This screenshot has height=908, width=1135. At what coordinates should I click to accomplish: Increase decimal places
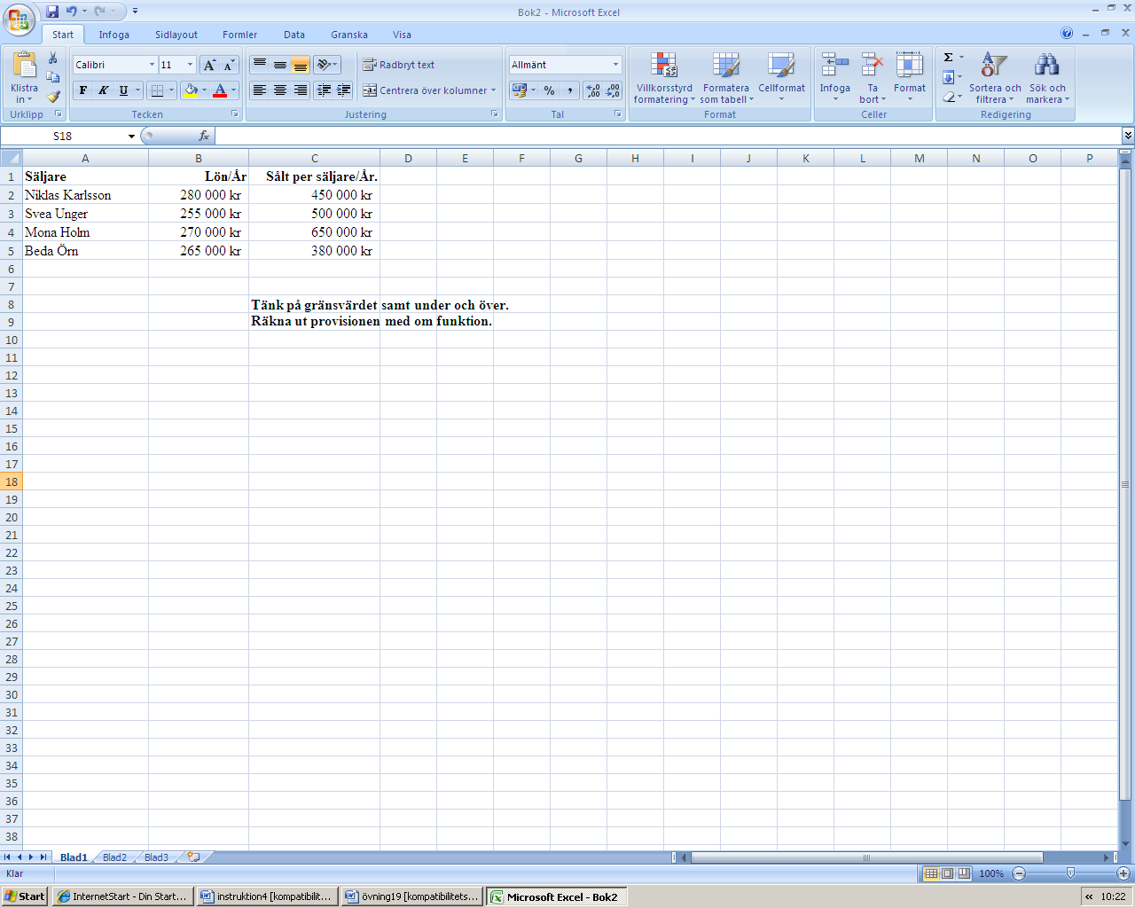(x=592, y=90)
